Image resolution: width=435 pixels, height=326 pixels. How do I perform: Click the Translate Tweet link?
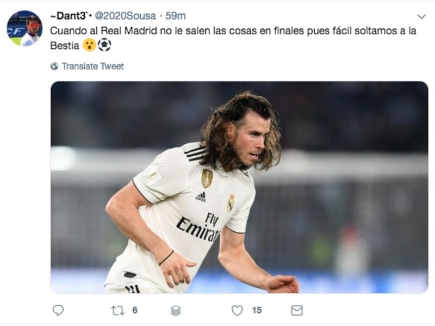92,66
